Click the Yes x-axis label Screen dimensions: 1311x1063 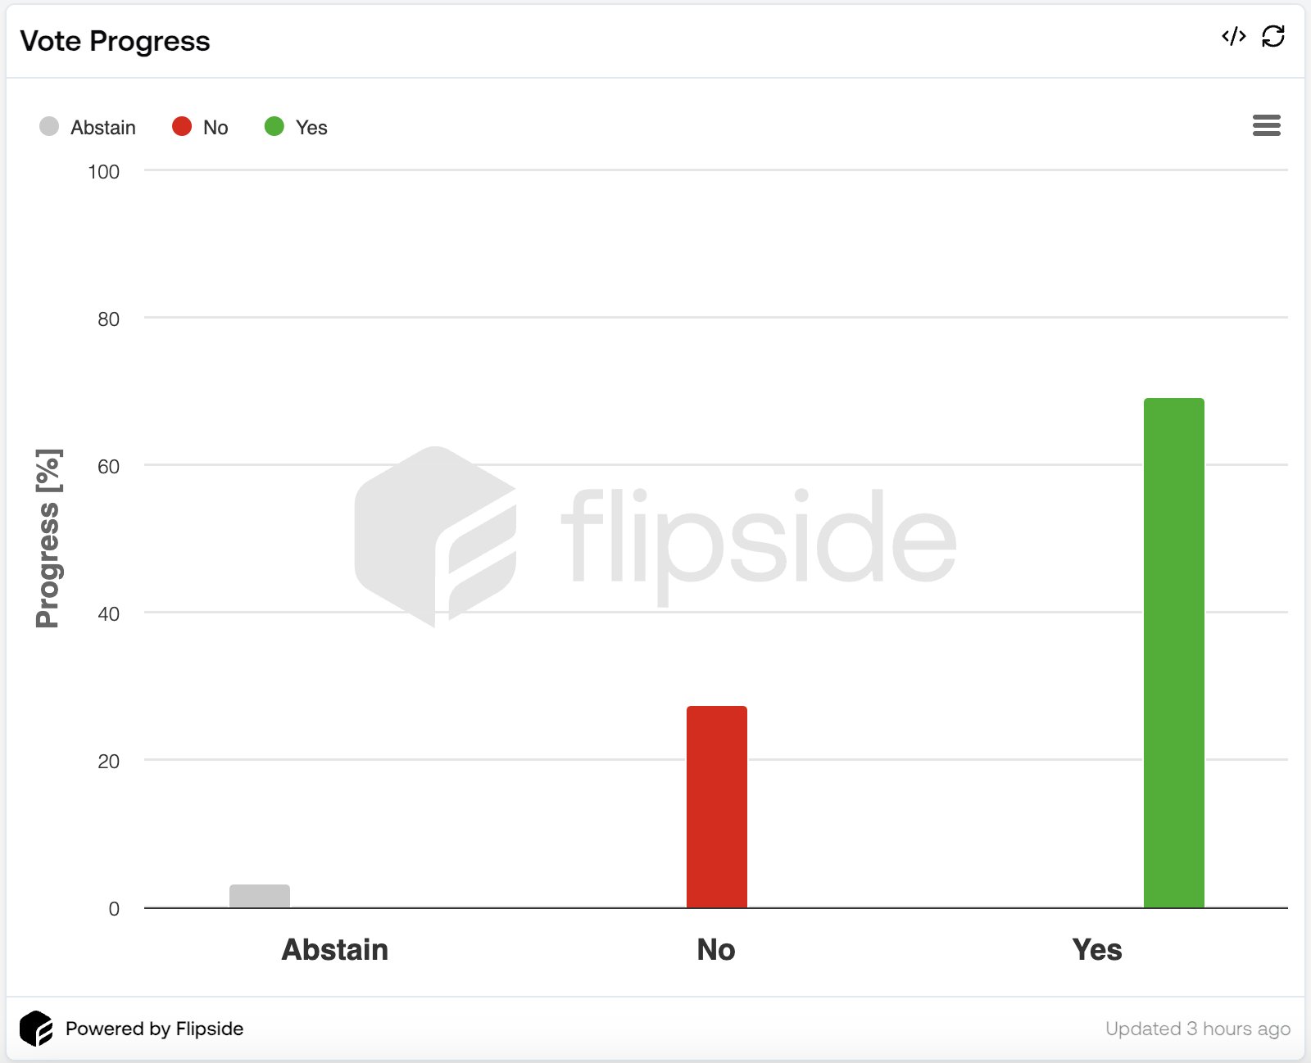coord(1097,949)
